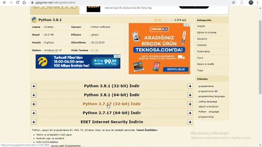262x147 pixels.
Task: Download Python 3.8.1 (32-bit) İndir link
Action: (112, 86)
